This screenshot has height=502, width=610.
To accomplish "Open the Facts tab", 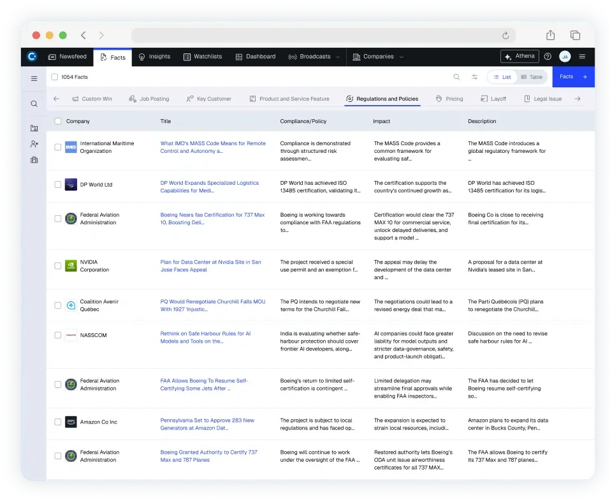I will pyautogui.click(x=113, y=57).
